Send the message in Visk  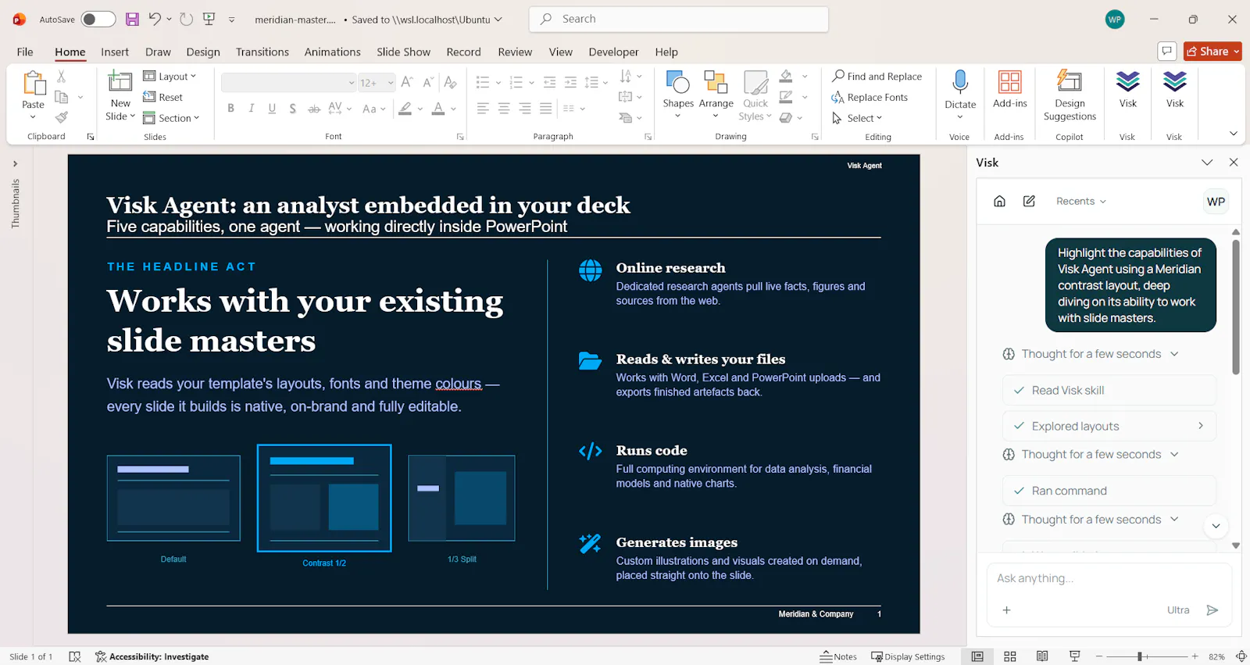coord(1212,610)
